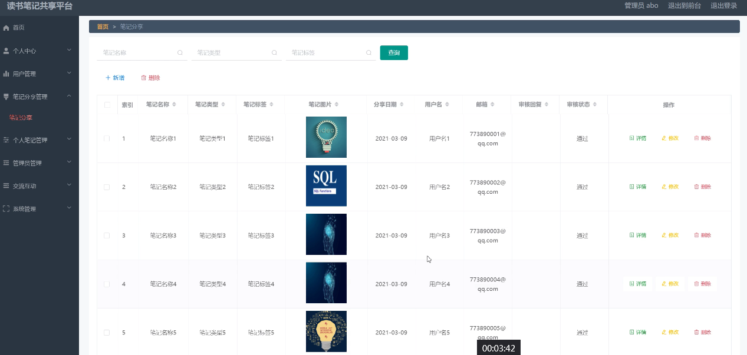Expand the 个人中心 menu chevron
747x355 pixels.
[x=69, y=50]
